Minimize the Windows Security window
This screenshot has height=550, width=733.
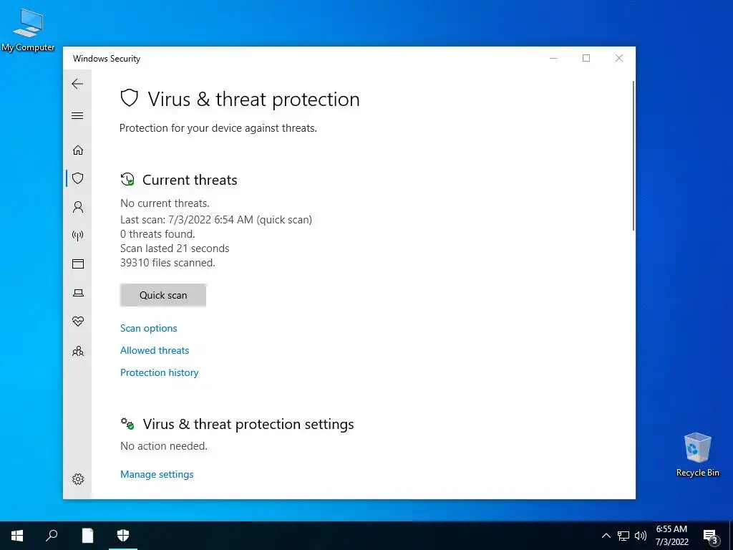point(553,58)
